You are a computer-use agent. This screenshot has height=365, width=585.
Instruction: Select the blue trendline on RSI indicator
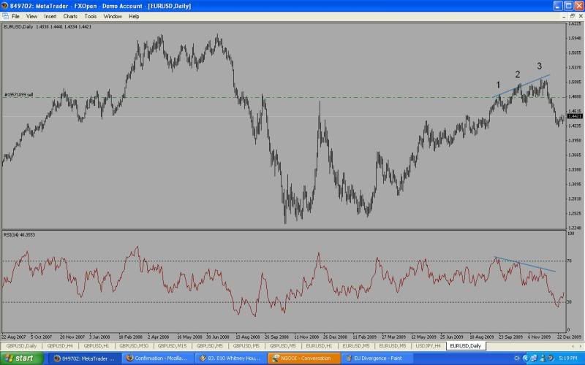point(524,264)
